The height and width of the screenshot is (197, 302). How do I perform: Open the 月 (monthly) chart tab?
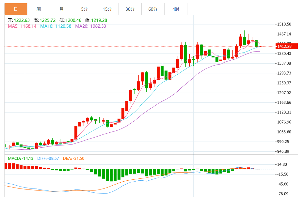pyautogui.click(x=62, y=9)
